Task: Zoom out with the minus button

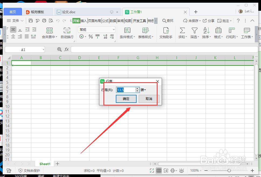Action: coord(206,171)
